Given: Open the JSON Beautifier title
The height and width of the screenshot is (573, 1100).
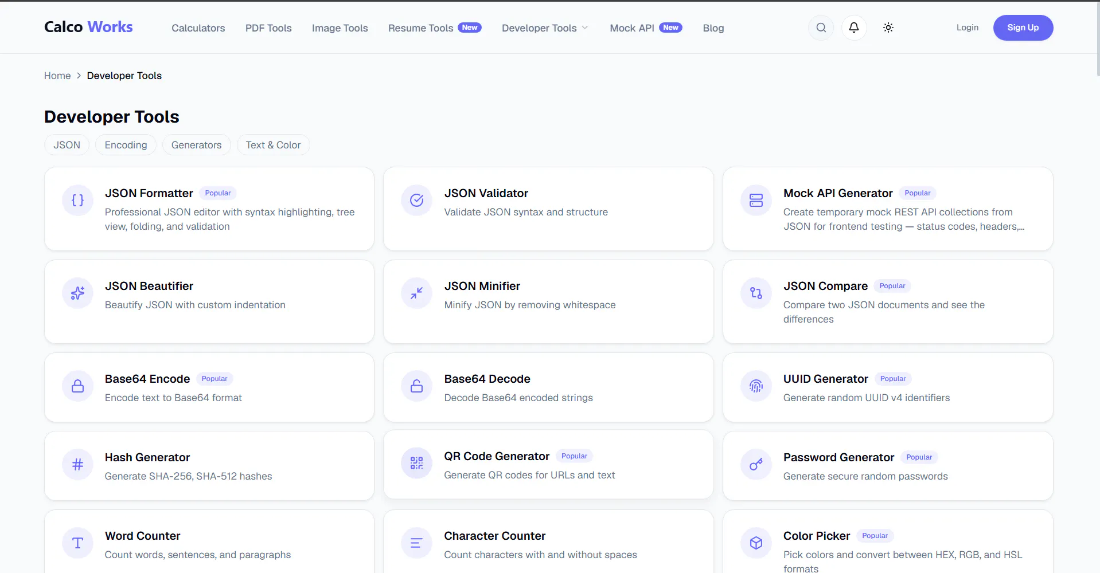Looking at the screenshot, I should [x=149, y=286].
